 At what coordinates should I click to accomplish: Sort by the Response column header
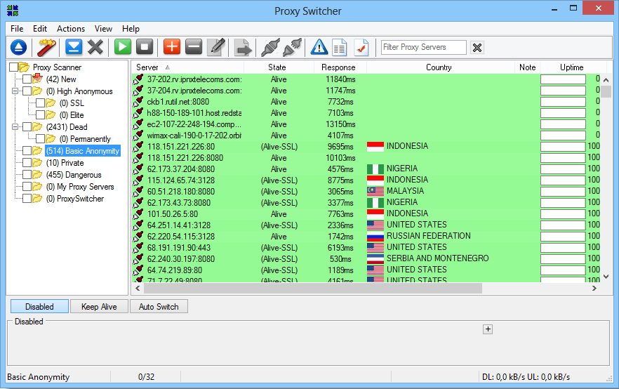[340, 67]
